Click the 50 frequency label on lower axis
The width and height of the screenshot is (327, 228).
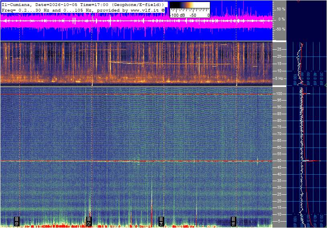point(279,161)
